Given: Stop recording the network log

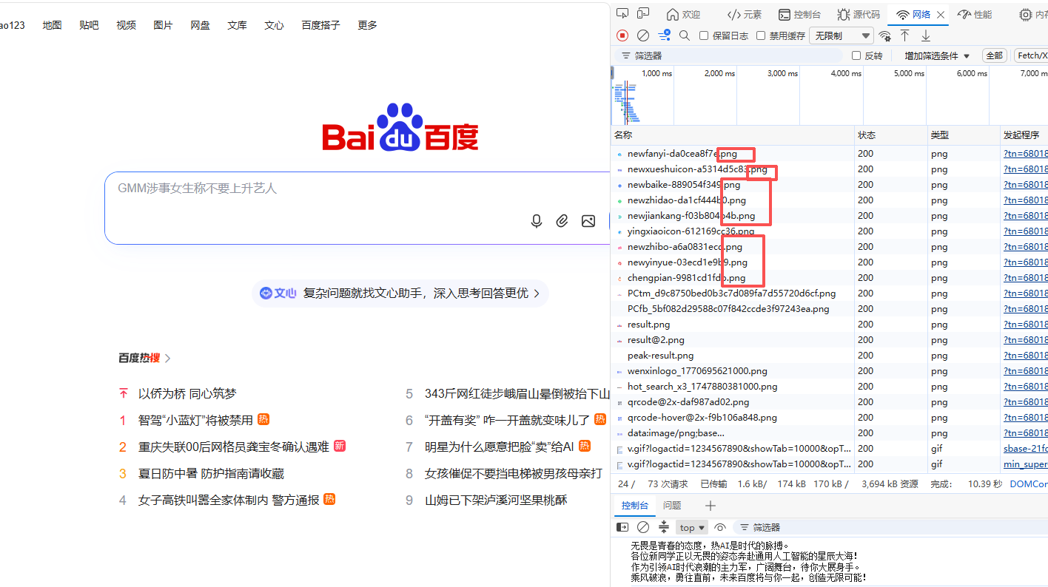Looking at the screenshot, I should pyautogui.click(x=622, y=35).
